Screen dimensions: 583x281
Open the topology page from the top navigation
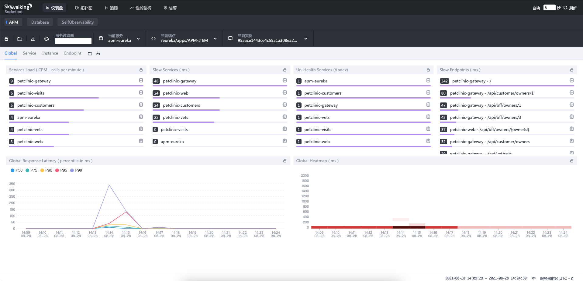point(84,8)
